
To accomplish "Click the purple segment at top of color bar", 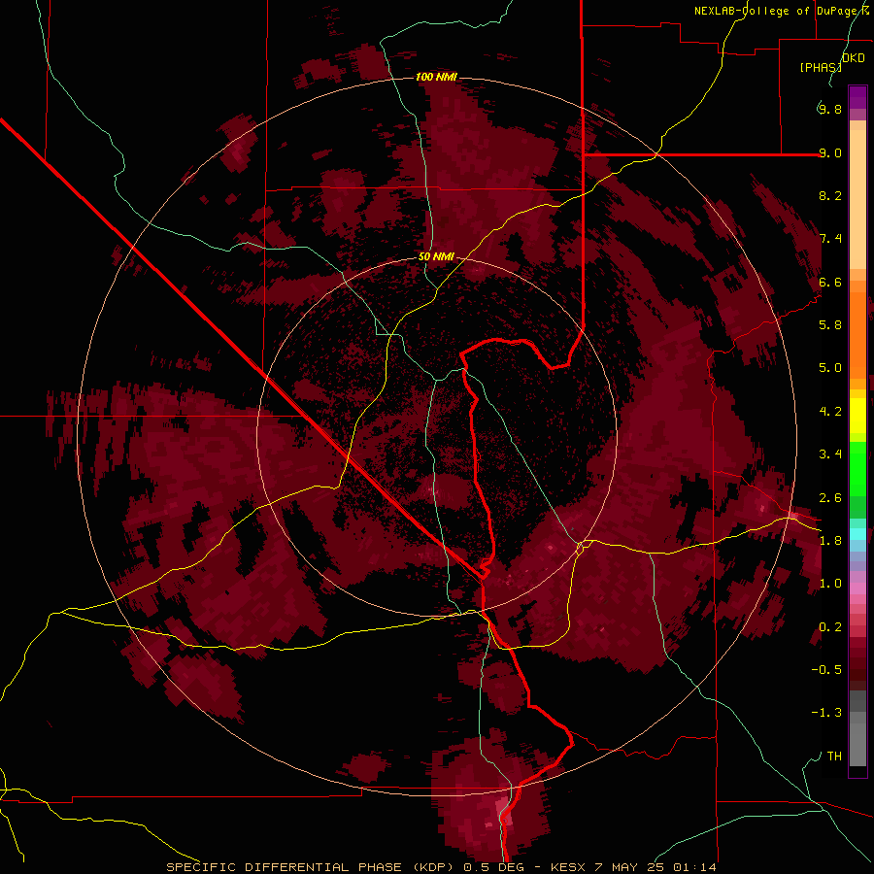I will pos(857,97).
